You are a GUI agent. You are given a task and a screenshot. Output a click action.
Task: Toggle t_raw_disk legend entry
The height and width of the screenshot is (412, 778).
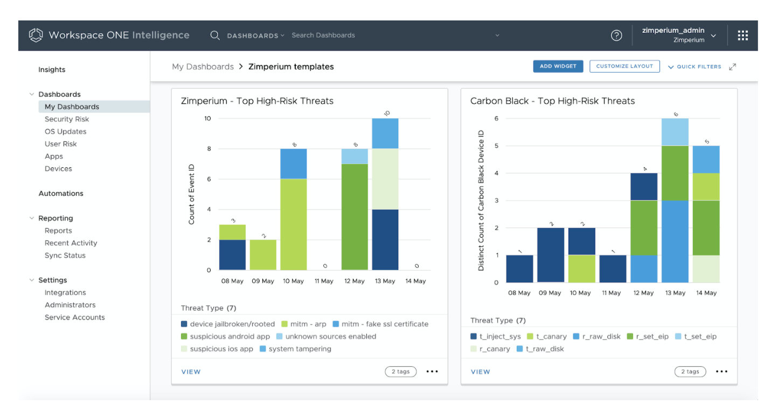[539, 349]
